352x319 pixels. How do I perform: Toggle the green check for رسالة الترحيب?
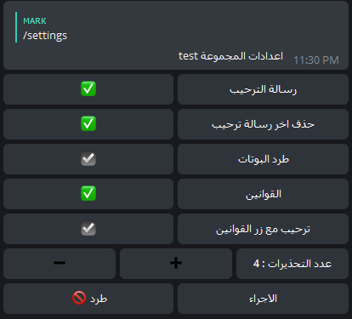point(88,89)
